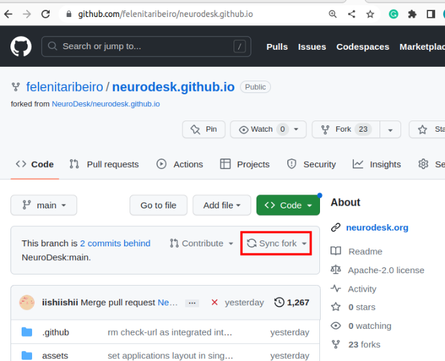445x361 pixels.
Task: Open the Add file dropdown
Action: click(222, 205)
